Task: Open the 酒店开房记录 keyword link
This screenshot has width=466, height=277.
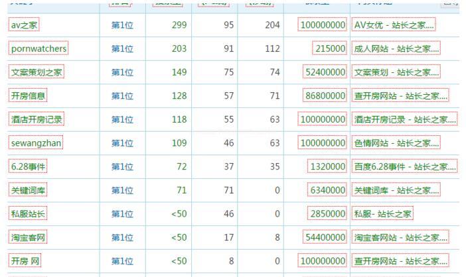Action: point(37,119)
